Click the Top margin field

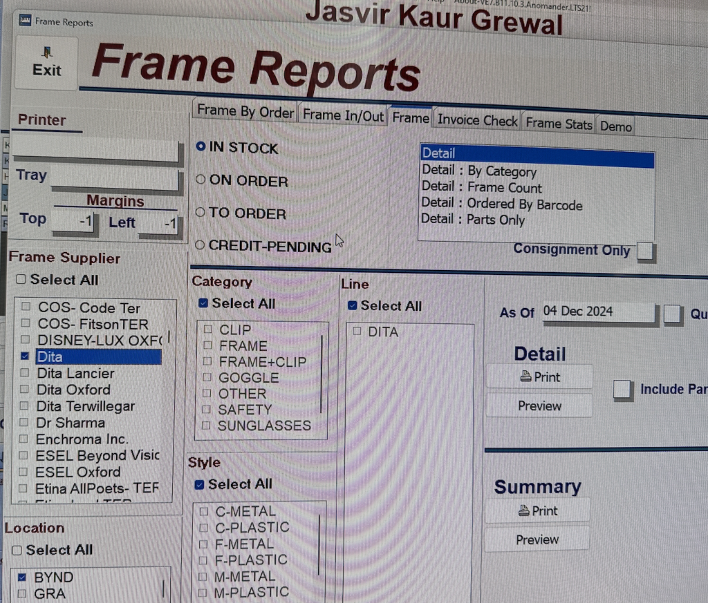[x=73, y=220]
